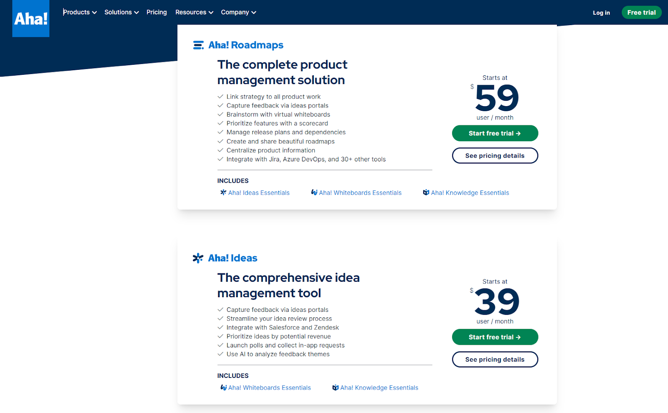Click the Whiteboards Essentials icon under Roadmaps
The height and width of the screenshot is (413, 668).
pos(314,192)
